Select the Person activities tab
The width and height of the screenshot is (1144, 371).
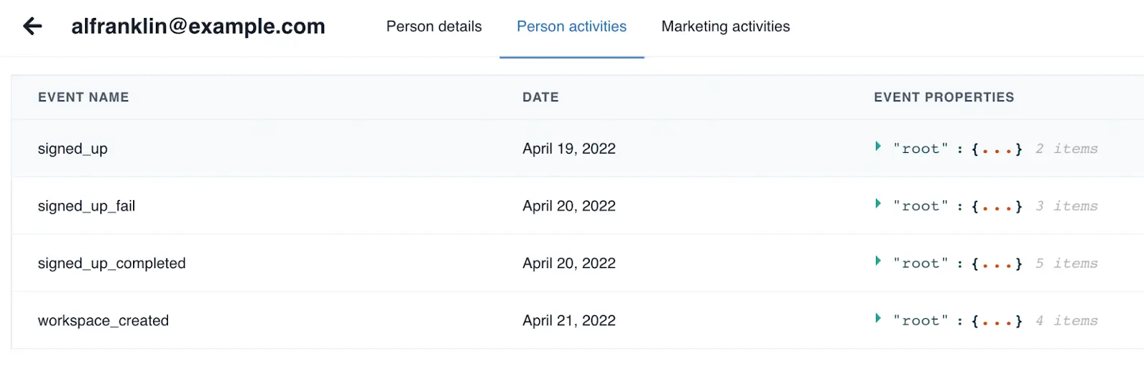(571, 26)
